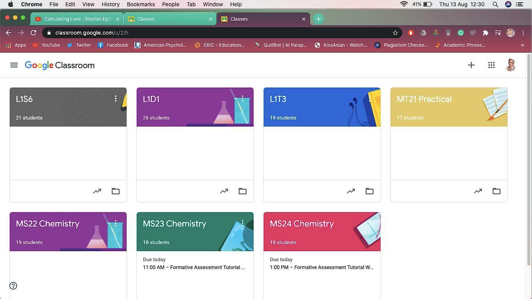Open the Window menu
Screen dimensions: 532x299
213,4
